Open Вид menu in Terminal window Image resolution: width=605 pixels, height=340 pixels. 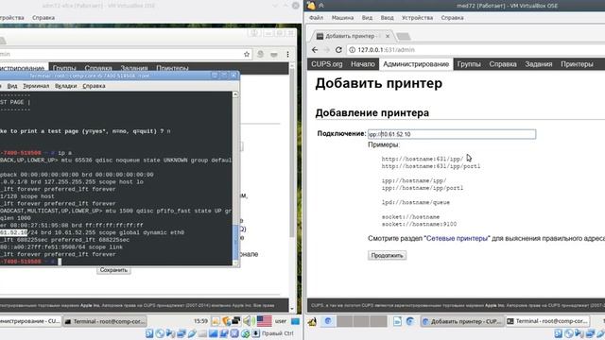coord(12,86)
